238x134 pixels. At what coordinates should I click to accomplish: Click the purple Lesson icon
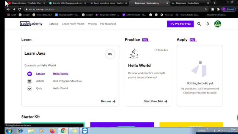click(x=30, y=74)
